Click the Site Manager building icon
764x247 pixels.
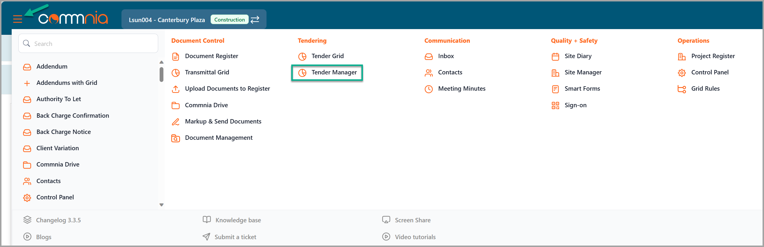(x=555, y=73)
